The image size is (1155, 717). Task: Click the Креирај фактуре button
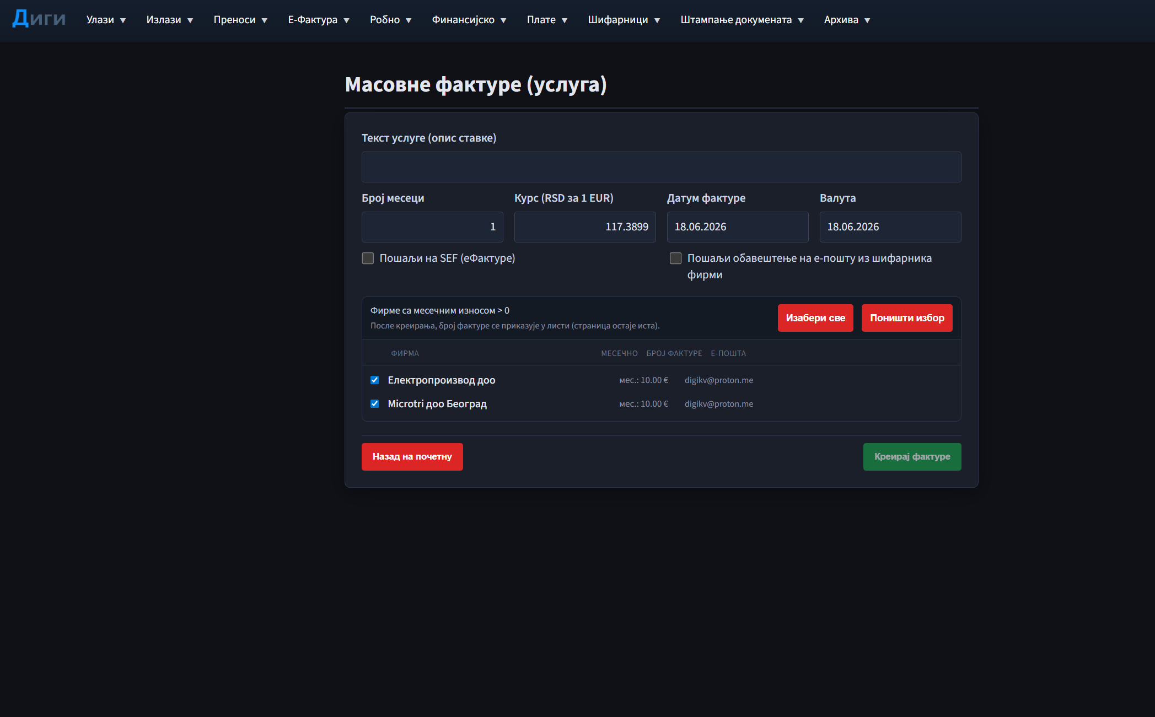912,457
